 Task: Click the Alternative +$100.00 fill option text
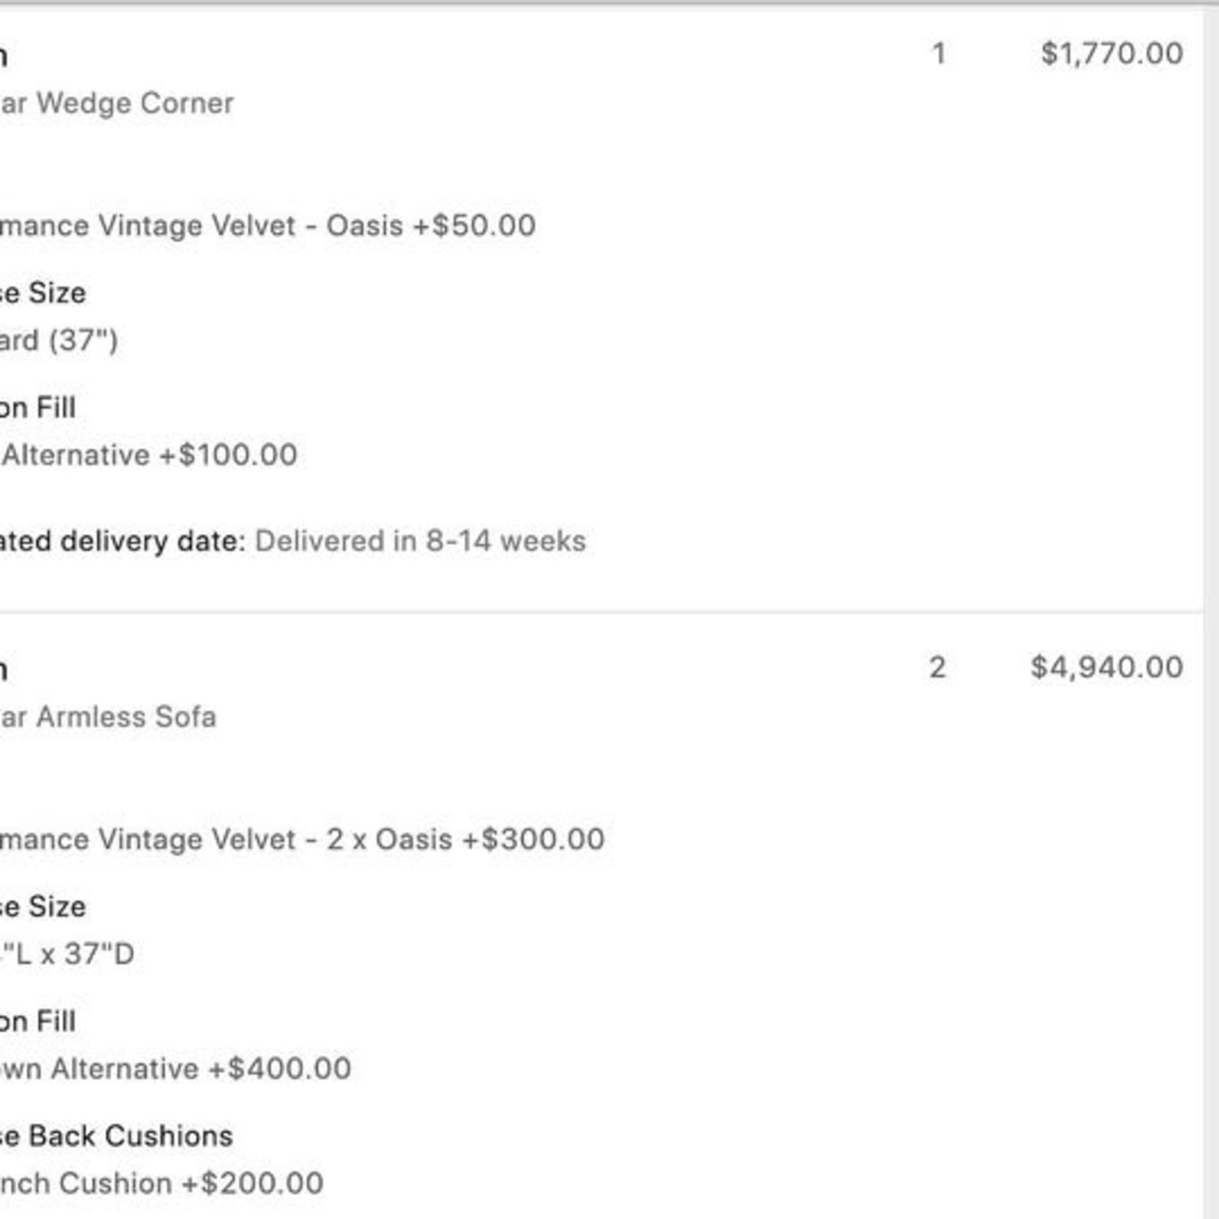pos(150,455)
